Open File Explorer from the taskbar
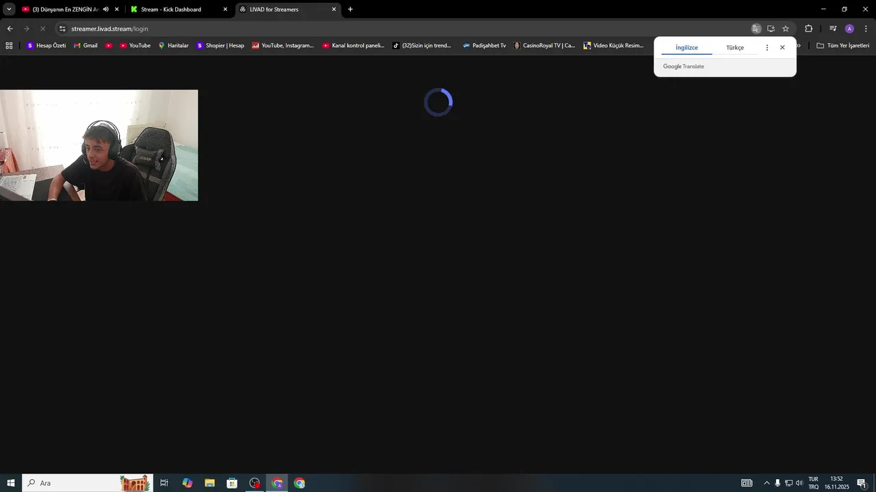The width and height of the screenshot is (876, 492). coord(209,483)
